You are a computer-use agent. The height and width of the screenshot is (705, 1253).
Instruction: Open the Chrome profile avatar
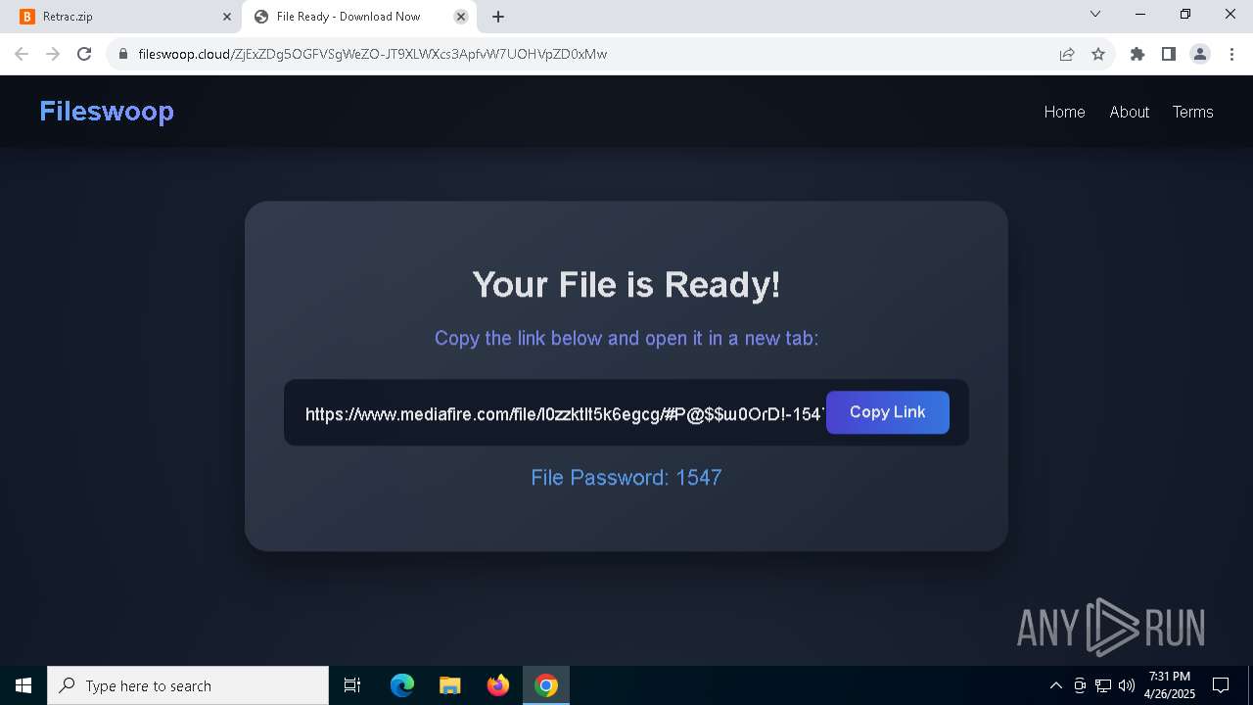pyautogui.click(x=1200, y=54)
